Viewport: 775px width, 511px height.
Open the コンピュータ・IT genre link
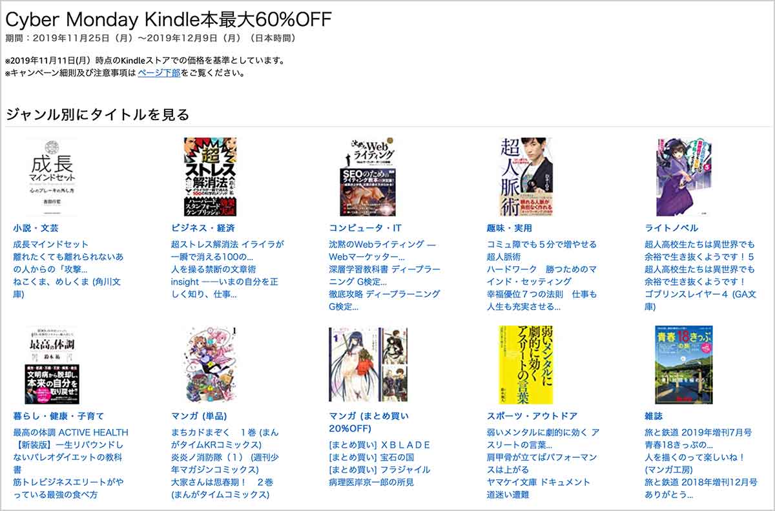pyautogui.click(x=365, y=228)
